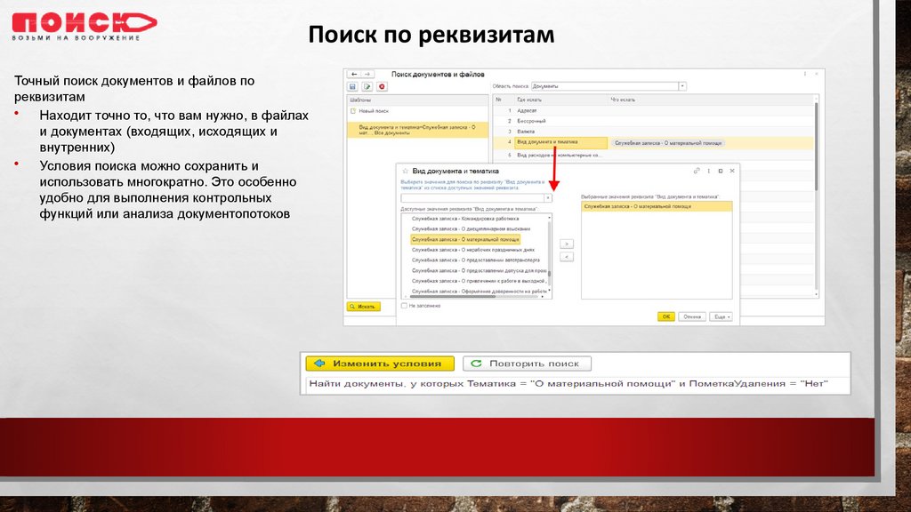Click the Повторить поиск button
The width and height of the screenshot is (911, 512).
point(527,364)
